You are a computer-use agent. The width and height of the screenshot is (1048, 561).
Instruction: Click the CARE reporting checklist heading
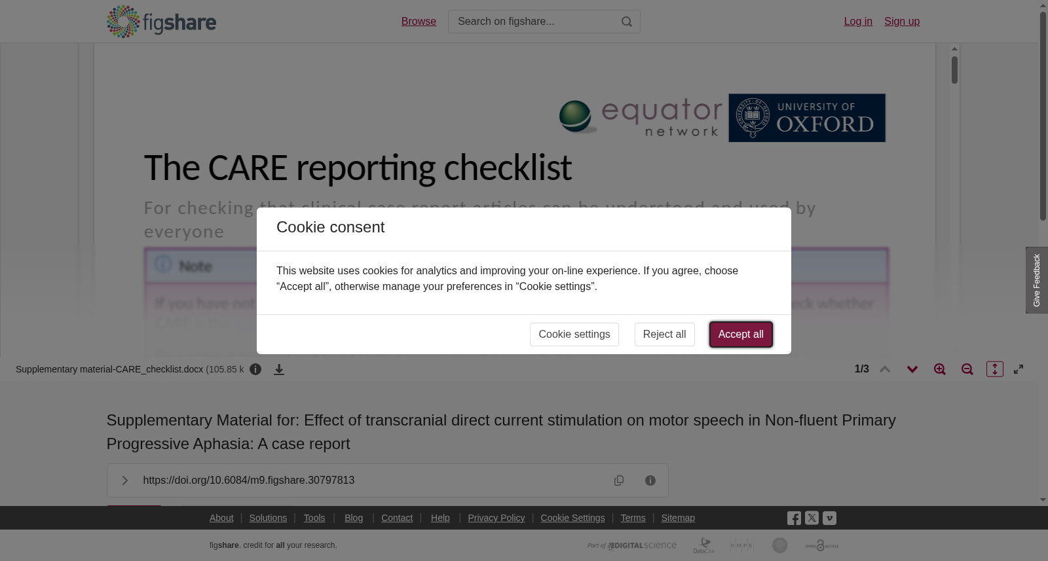(358, 168)
